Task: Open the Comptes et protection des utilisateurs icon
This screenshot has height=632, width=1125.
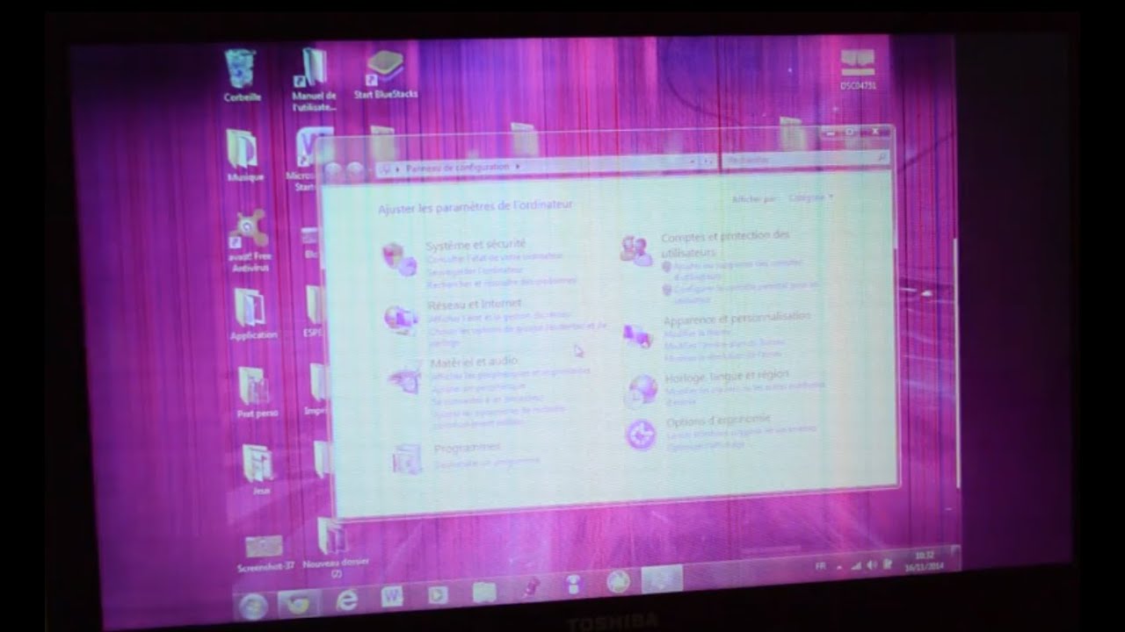Action: click(x=636, y=250)
